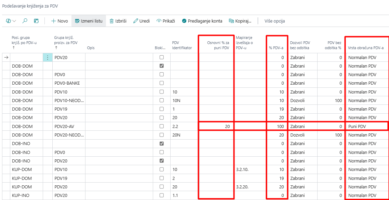Run Predlaganje konta action
The height and width of the screenshot is (200, 389).
pyautogui.click(x=202, y=21)
